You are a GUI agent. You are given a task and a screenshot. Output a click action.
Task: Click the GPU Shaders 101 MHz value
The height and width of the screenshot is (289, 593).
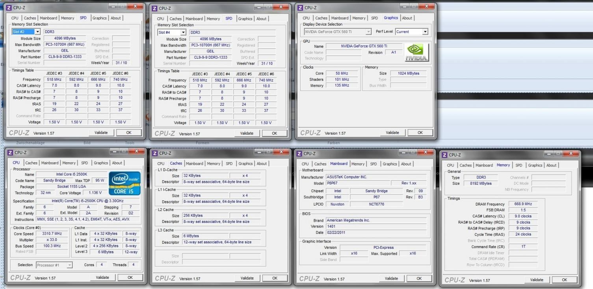[x=342, y=79]
